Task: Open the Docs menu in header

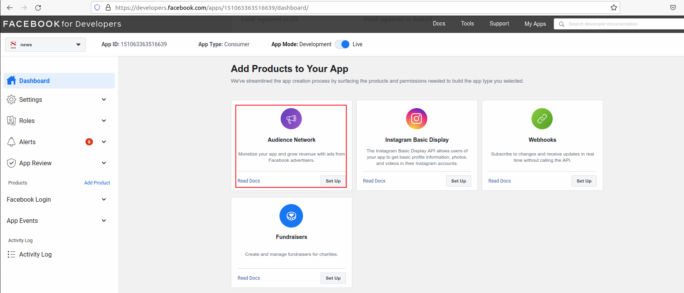Action: coord(439,24)
